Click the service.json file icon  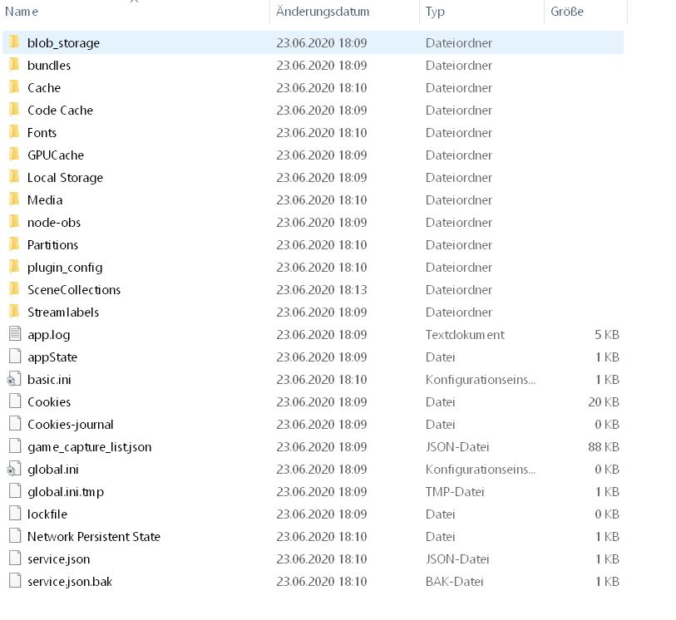click(14, 558)
